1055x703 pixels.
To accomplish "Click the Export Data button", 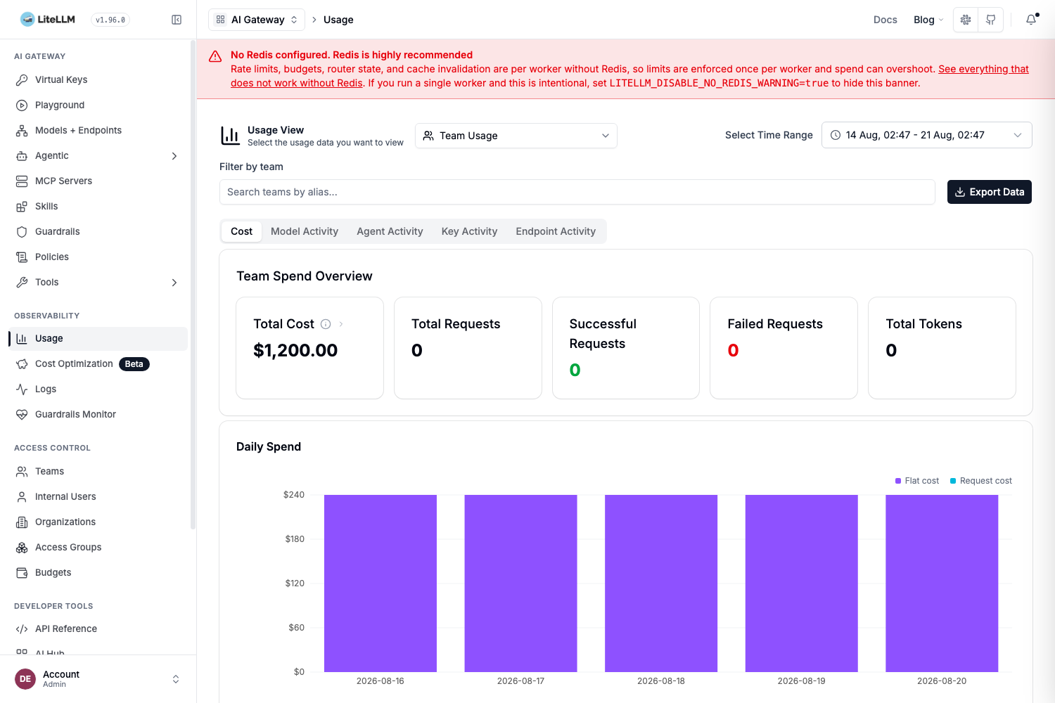I will (x=990, y=192).
